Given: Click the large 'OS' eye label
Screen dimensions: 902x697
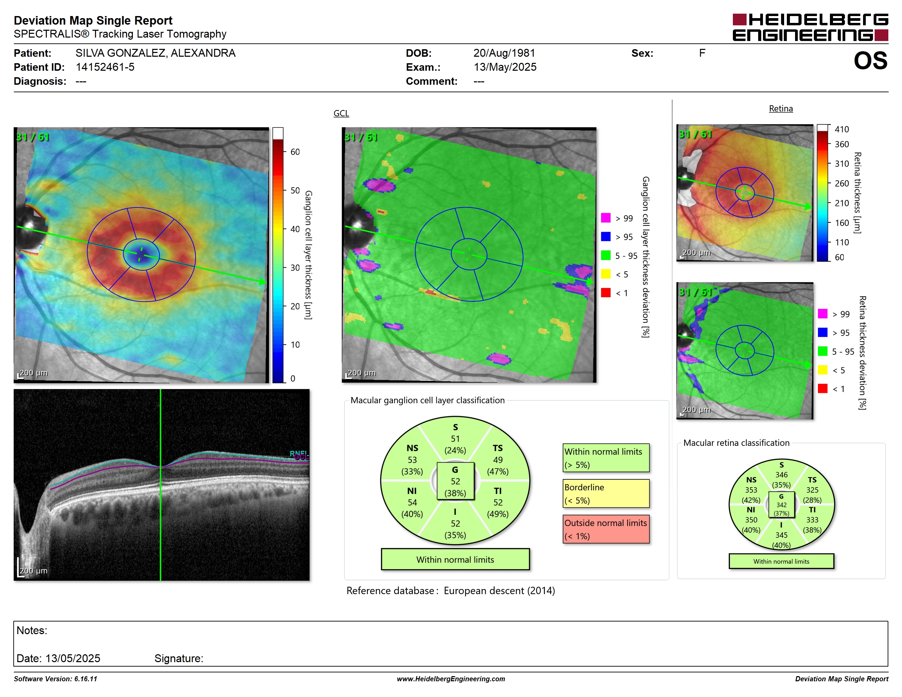Looking at the screenshot, I should coord(870,61).
